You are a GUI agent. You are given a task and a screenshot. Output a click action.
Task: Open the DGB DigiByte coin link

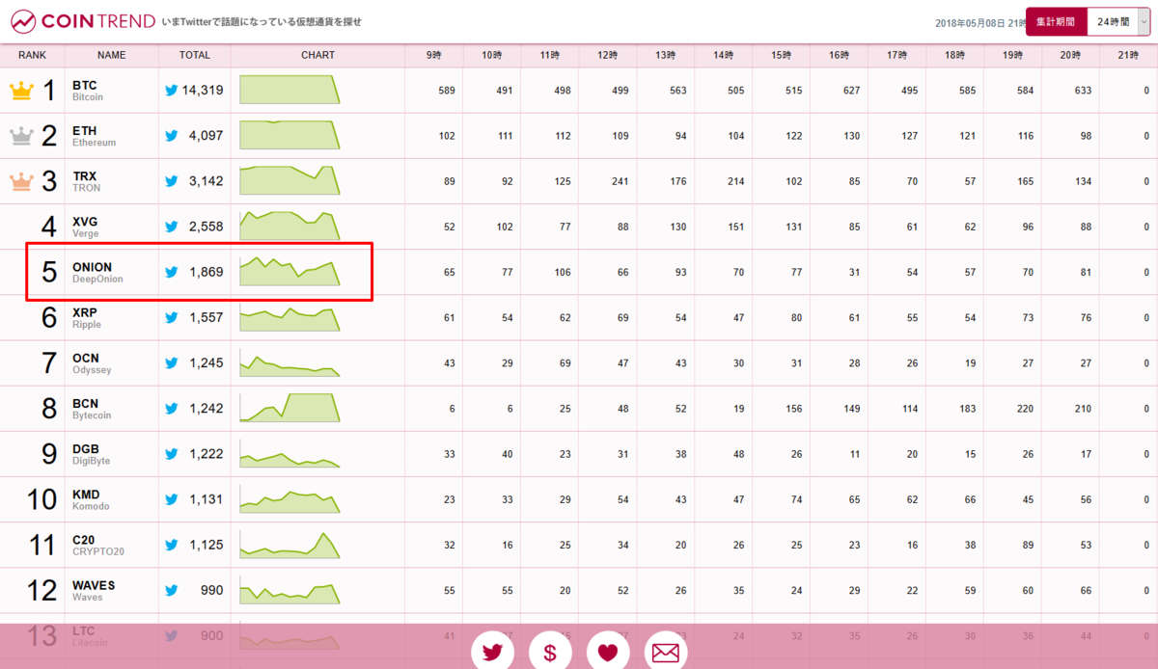(x=91, y=454)
